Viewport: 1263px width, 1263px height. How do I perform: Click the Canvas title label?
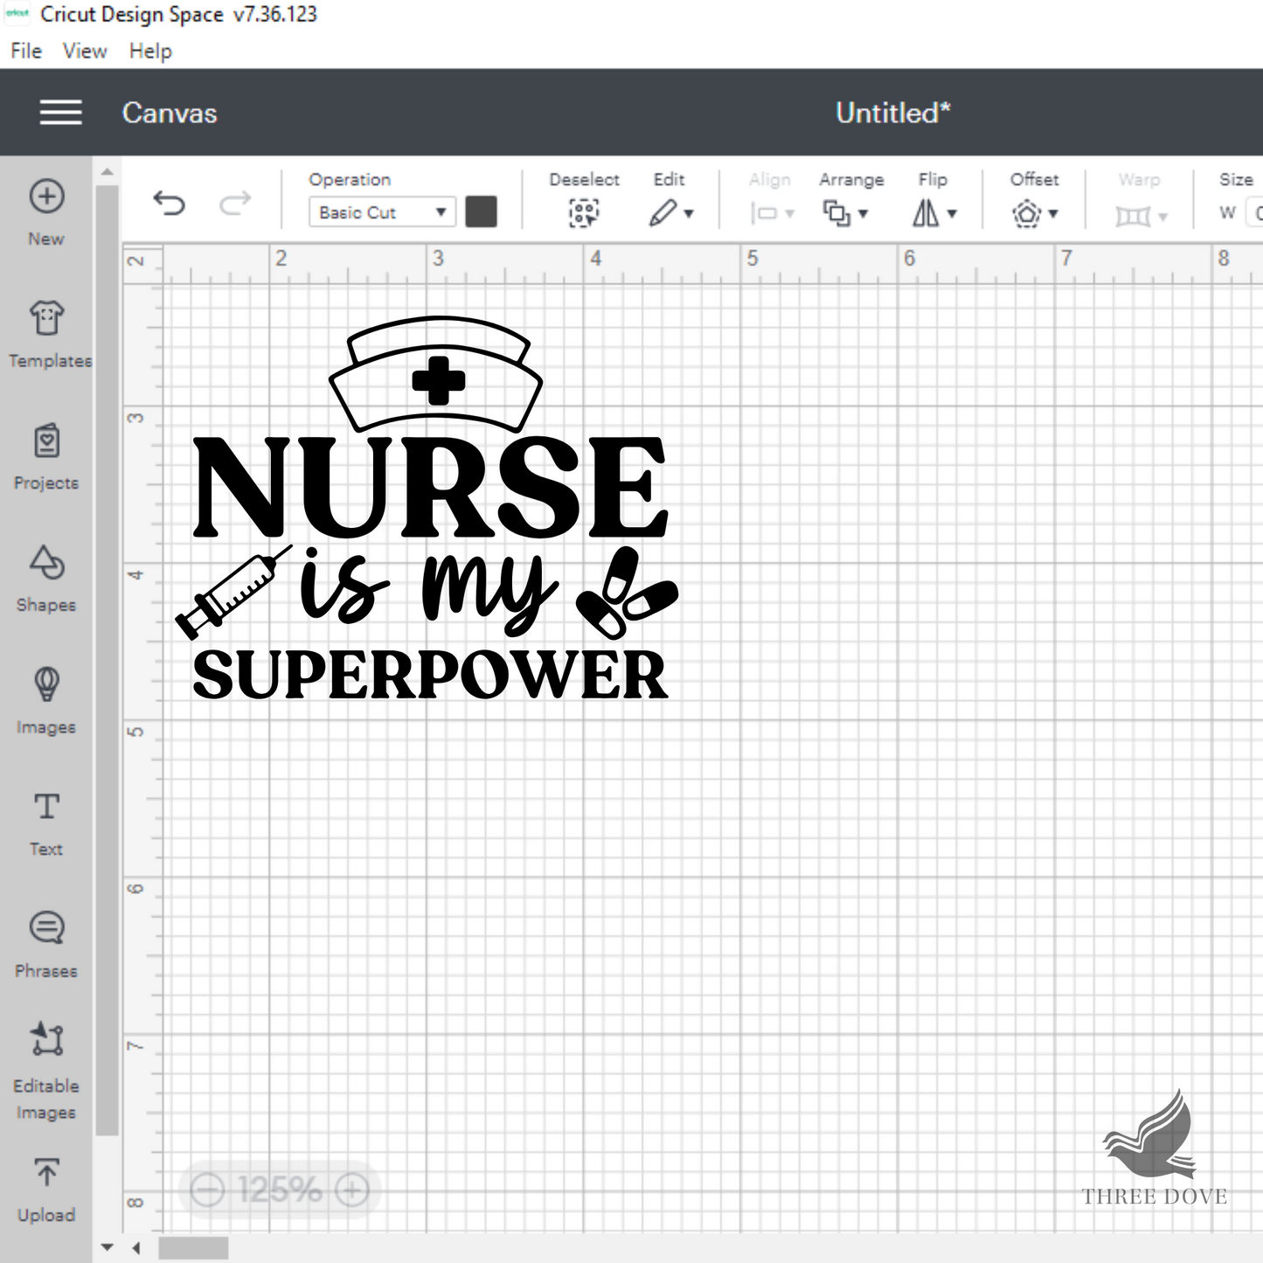click(170, 113)
